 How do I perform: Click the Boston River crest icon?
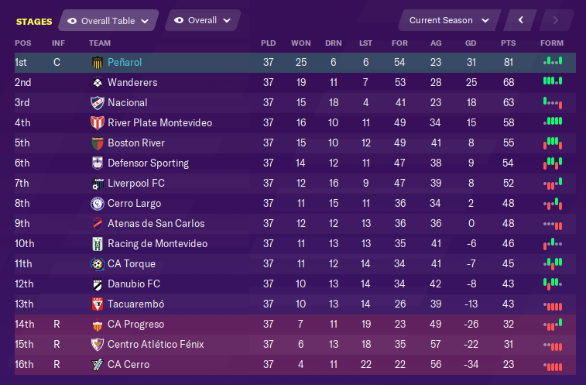(98, 143)
